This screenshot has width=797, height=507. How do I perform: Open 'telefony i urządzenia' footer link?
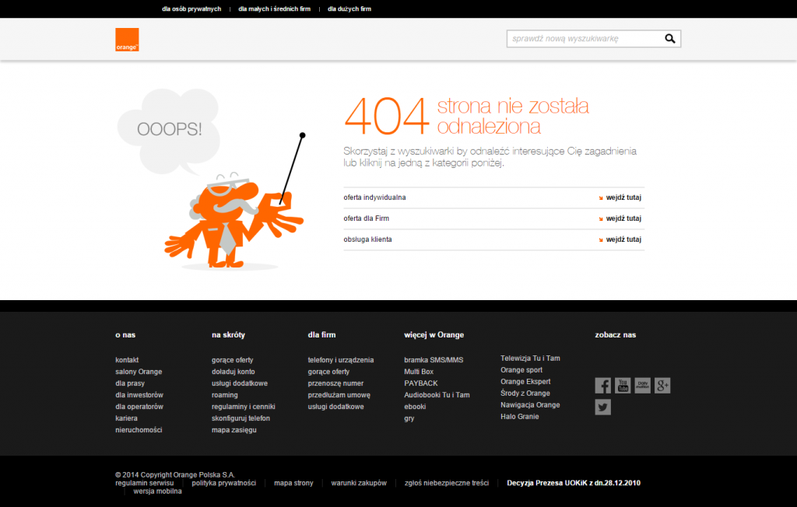coord(341,360)
